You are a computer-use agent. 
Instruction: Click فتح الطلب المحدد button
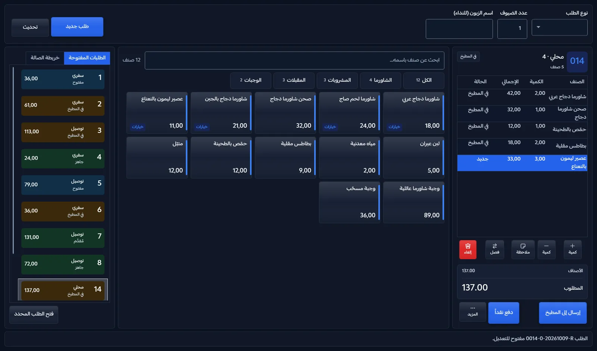click(x=34, y=314)
